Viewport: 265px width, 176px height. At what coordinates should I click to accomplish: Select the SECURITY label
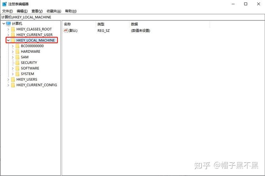click(x=29, y=63)
